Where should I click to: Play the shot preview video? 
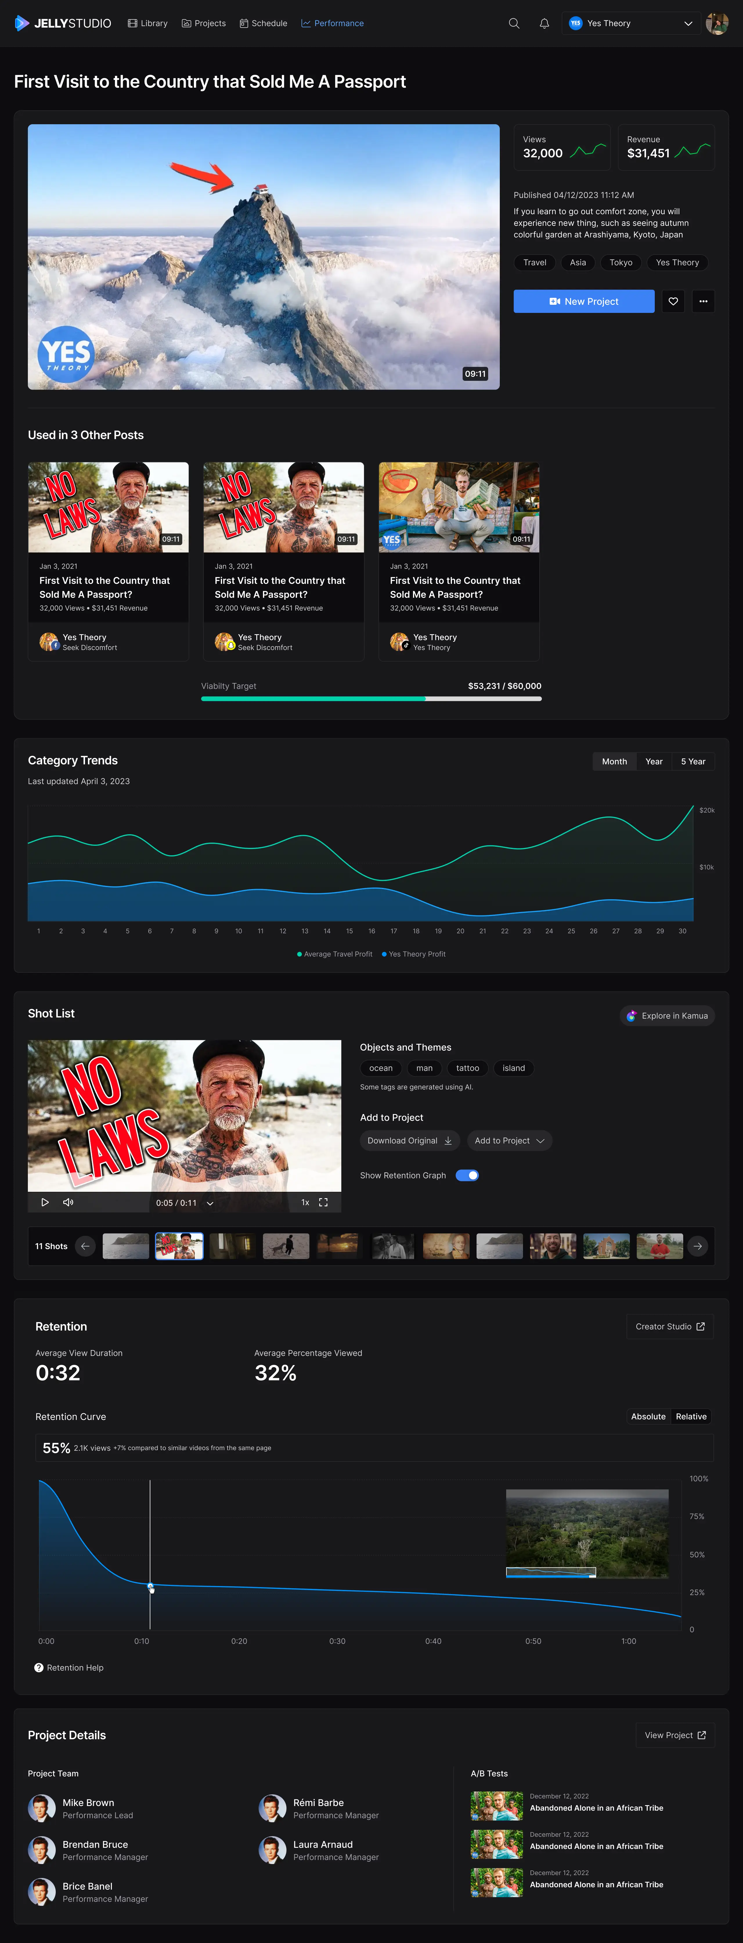(44, 1202)
